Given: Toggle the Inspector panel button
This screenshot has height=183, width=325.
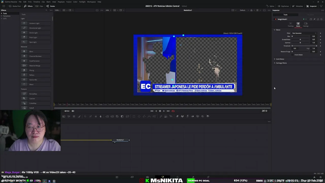Looking at the screenshot, I should tap(312, 6).
